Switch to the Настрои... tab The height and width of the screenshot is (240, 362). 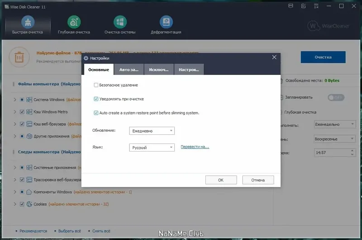click(x=189, y=69)
